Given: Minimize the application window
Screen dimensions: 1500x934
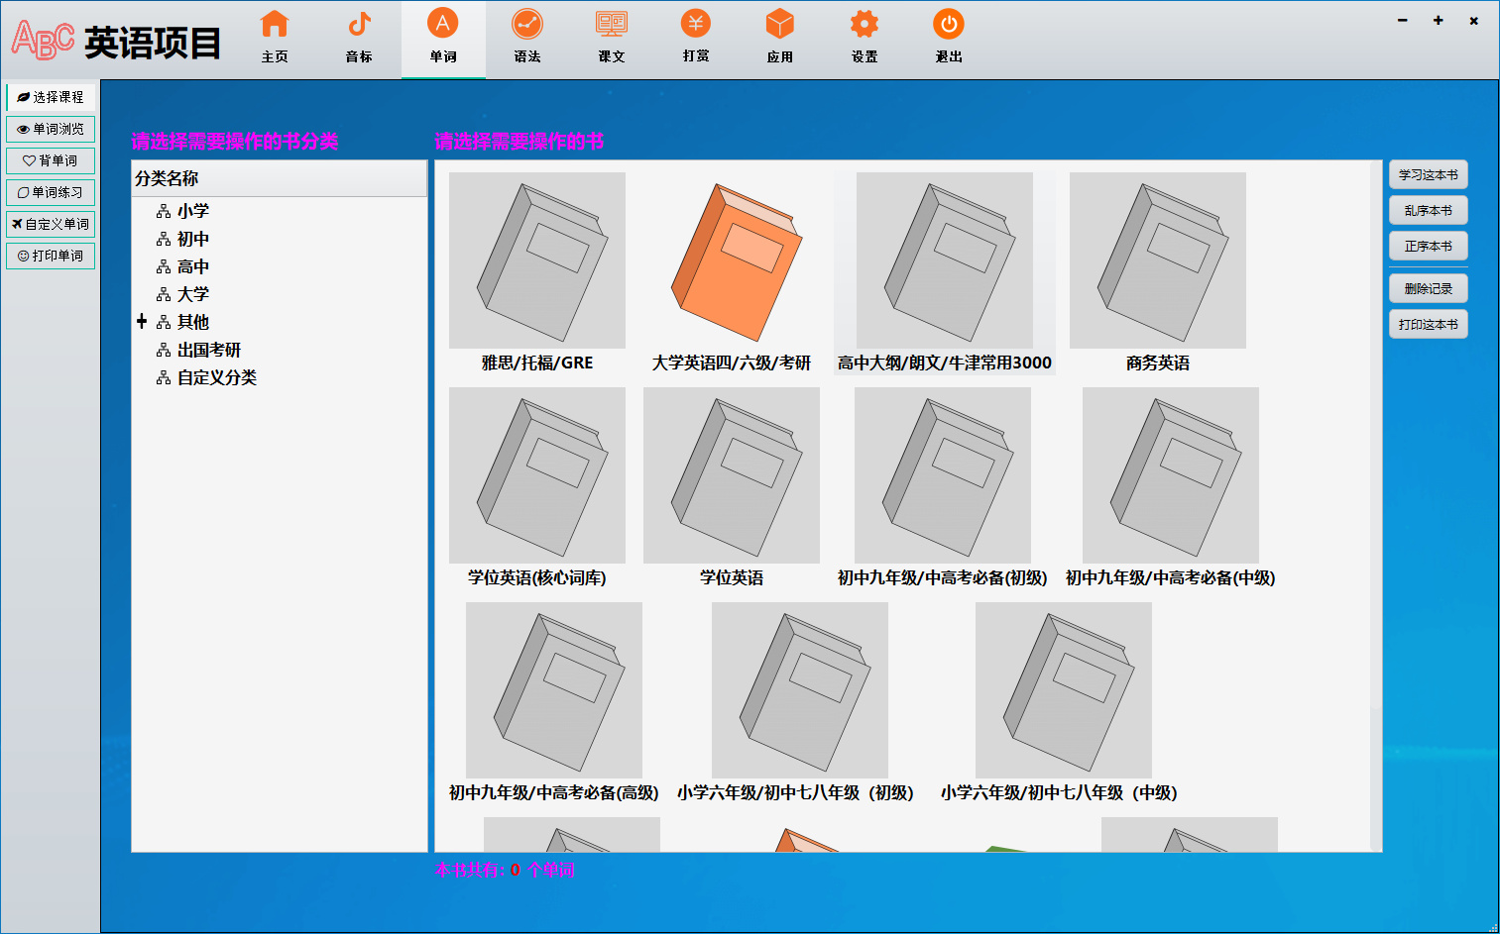Looking at the screenshot, I should point(1403,20).
